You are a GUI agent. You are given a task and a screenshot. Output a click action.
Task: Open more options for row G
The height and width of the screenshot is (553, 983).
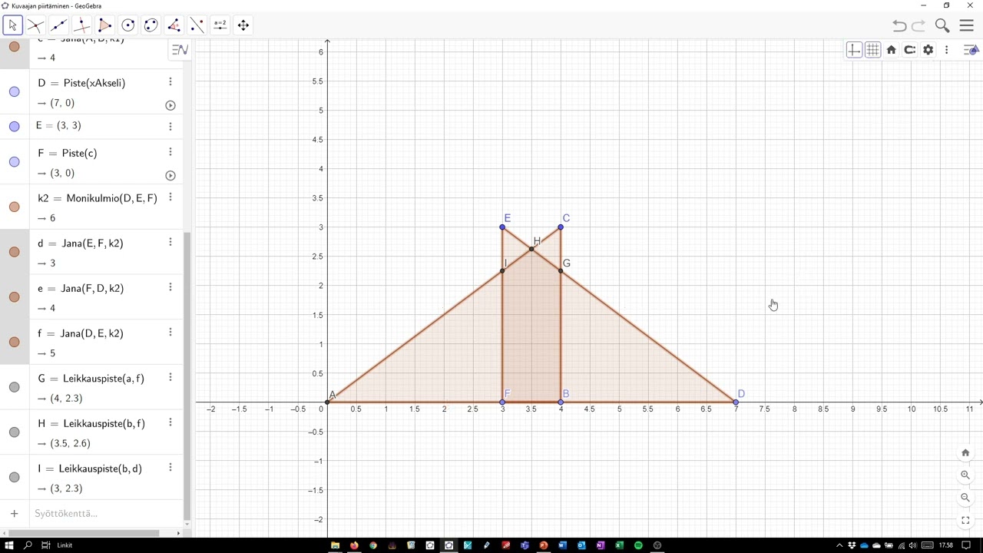point(170,378)
